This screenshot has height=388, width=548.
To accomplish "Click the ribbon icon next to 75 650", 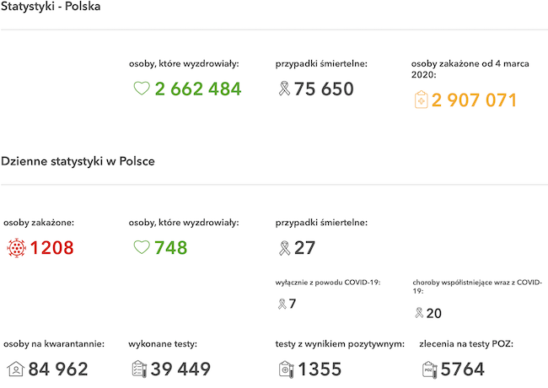I will click(284, 88).
